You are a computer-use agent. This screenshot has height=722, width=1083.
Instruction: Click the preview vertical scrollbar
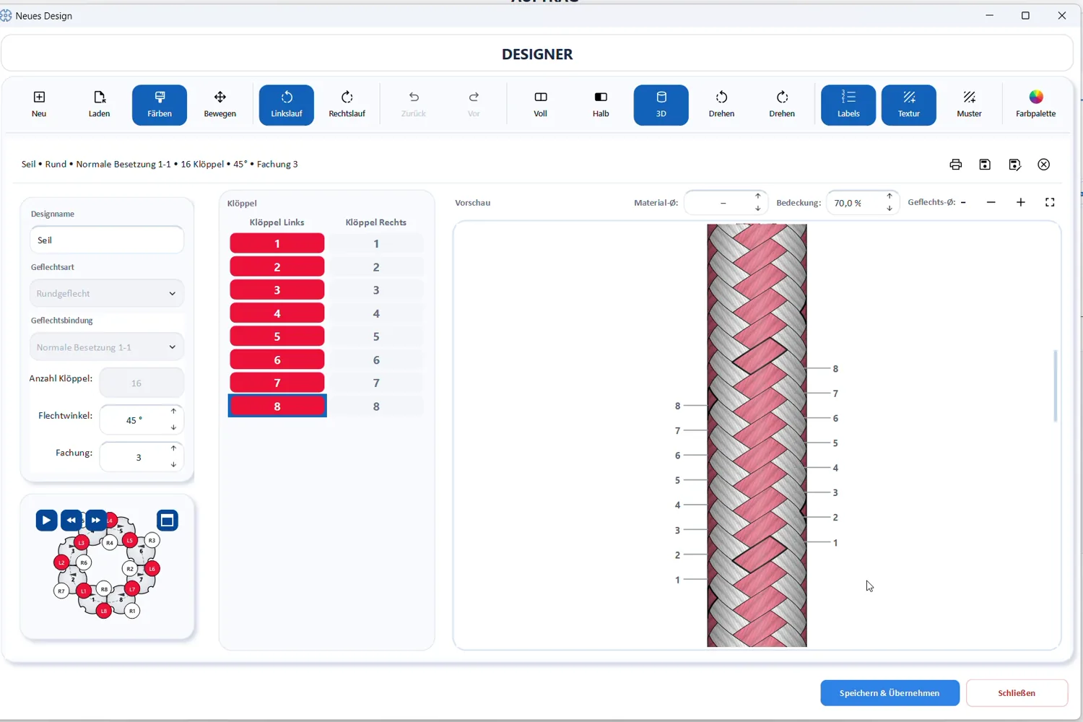coord(1056,386)
